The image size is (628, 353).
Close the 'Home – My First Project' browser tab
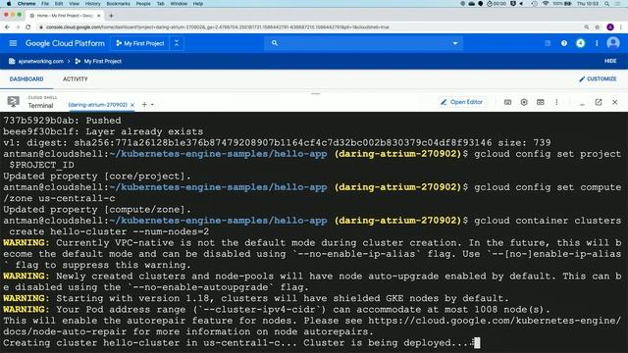[98, 16]
